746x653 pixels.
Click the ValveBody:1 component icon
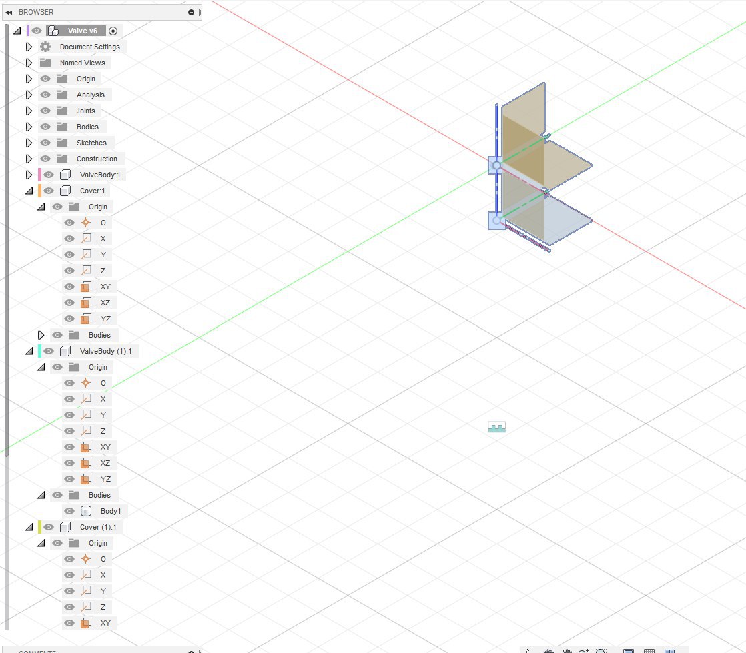tap(65, 175)
